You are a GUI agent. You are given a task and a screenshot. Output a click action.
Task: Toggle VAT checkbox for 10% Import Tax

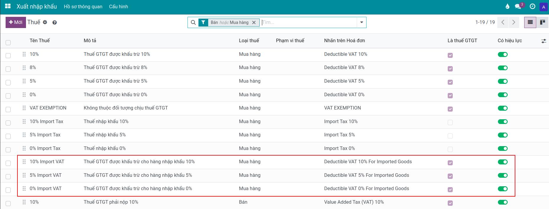point(450,123)
